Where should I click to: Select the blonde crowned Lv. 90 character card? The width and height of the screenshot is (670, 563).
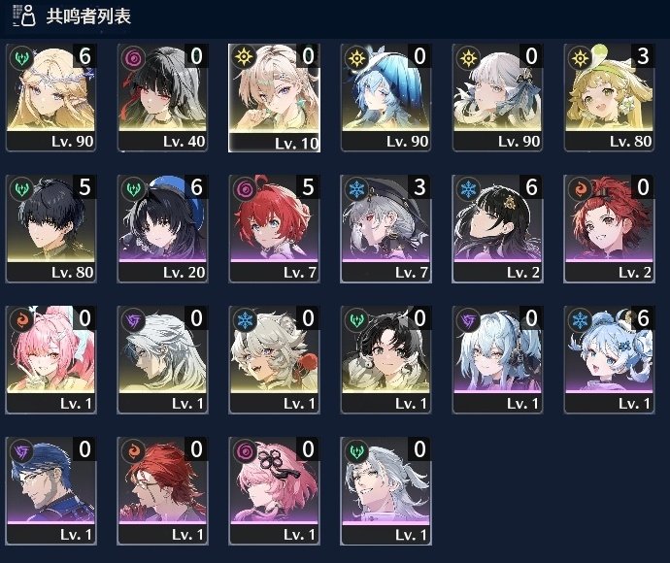(51, 97)
